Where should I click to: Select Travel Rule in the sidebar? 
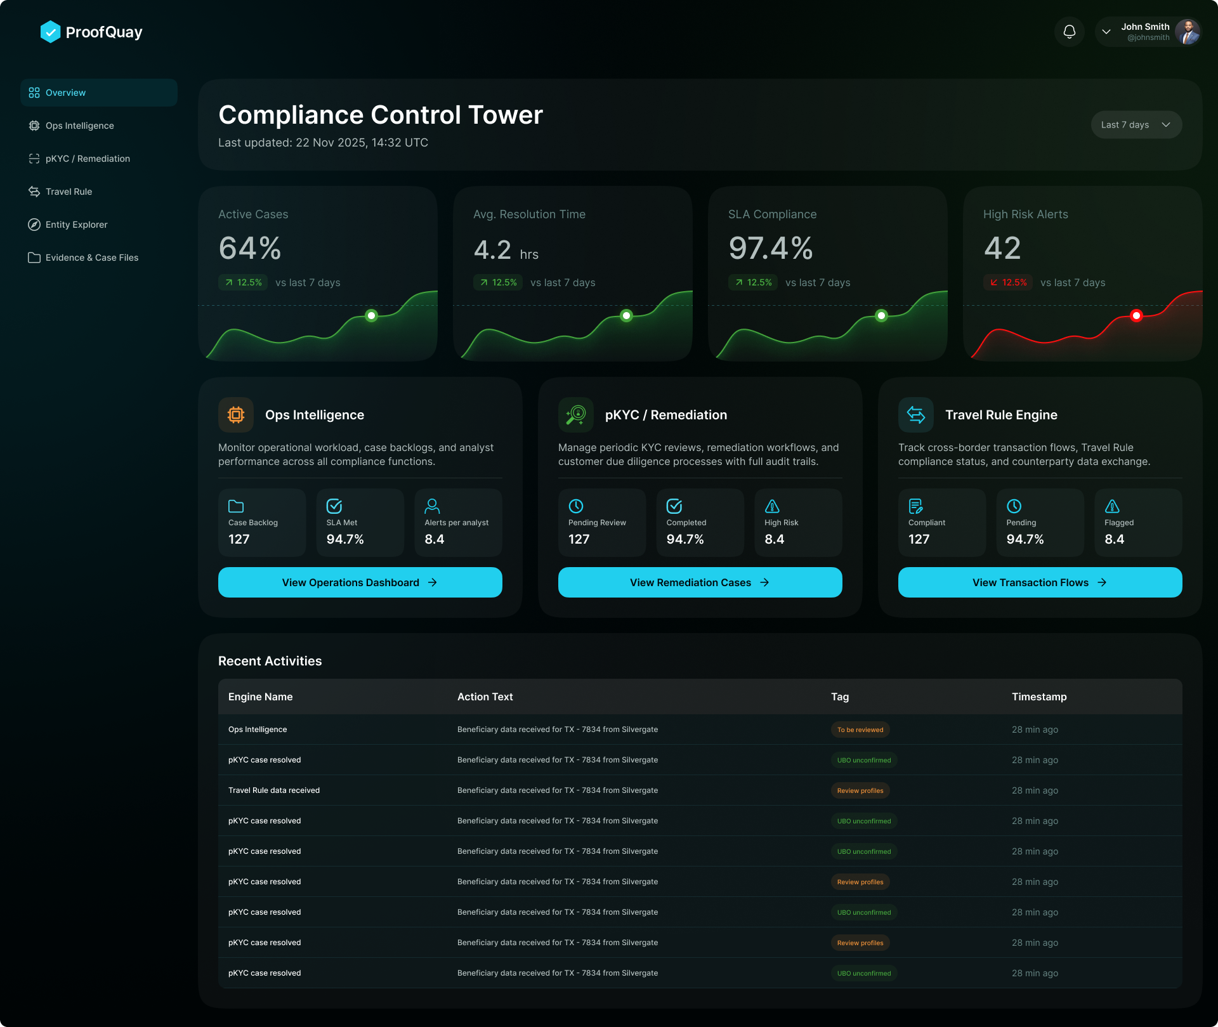(69, 192)
